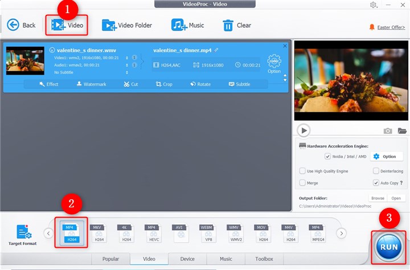Open snapshot folder icon

click(x=402, y=130)
